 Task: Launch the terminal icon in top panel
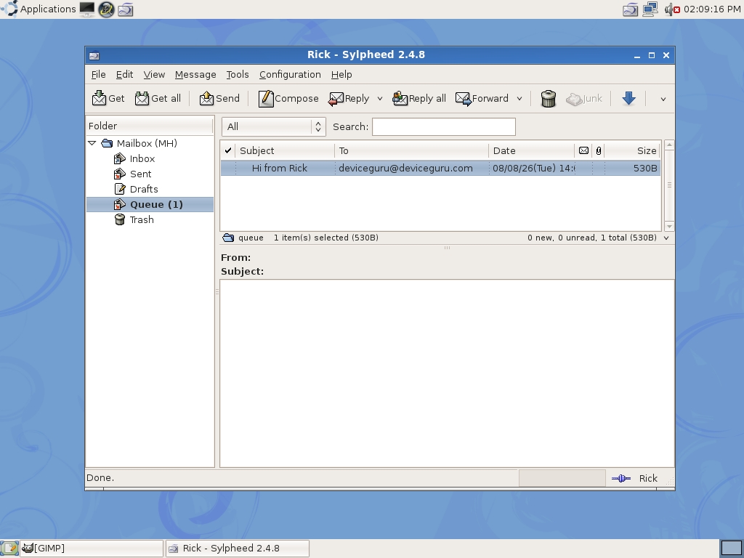tap(87, 9)
